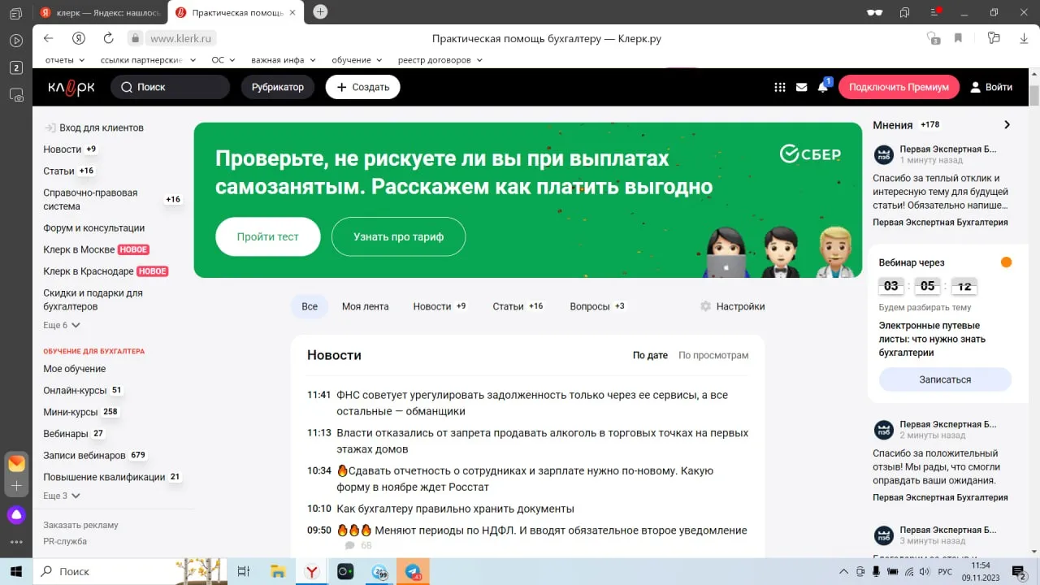Click the www.klerk.ru address bar
The image size is (1040, 585).
(x=181, y=38)
